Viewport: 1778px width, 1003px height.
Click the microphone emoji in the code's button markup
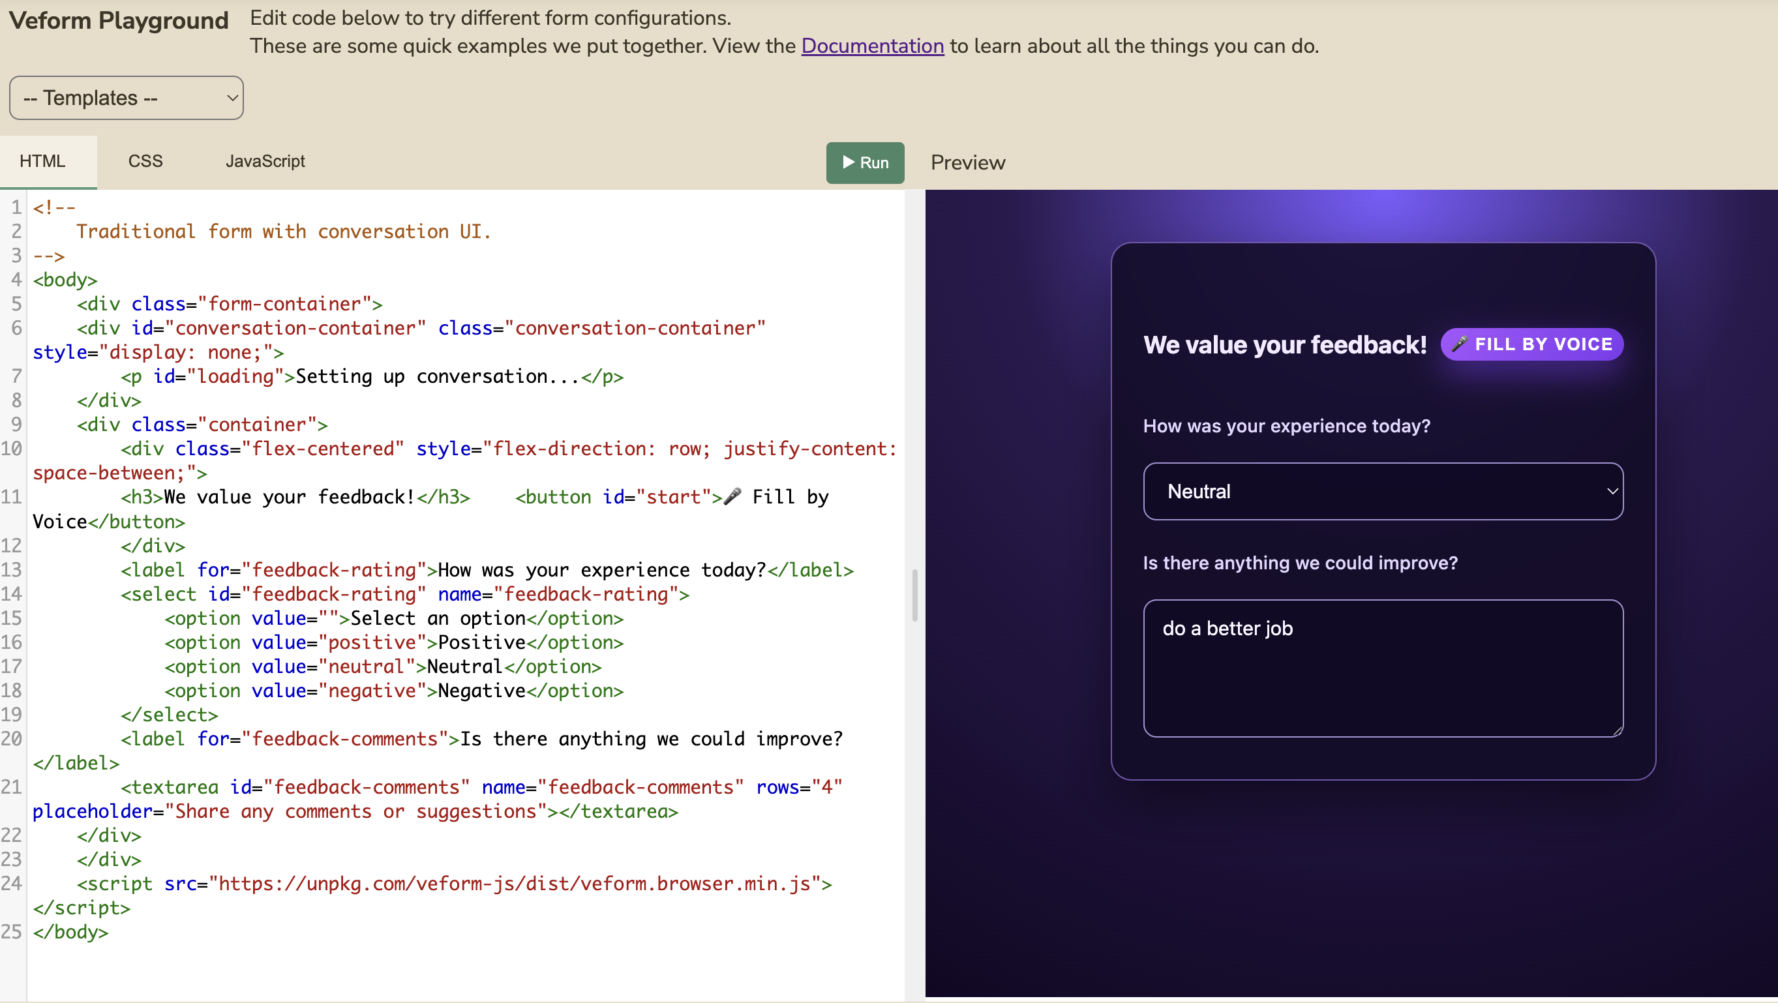pyautogui.click(x=733, y=496)
